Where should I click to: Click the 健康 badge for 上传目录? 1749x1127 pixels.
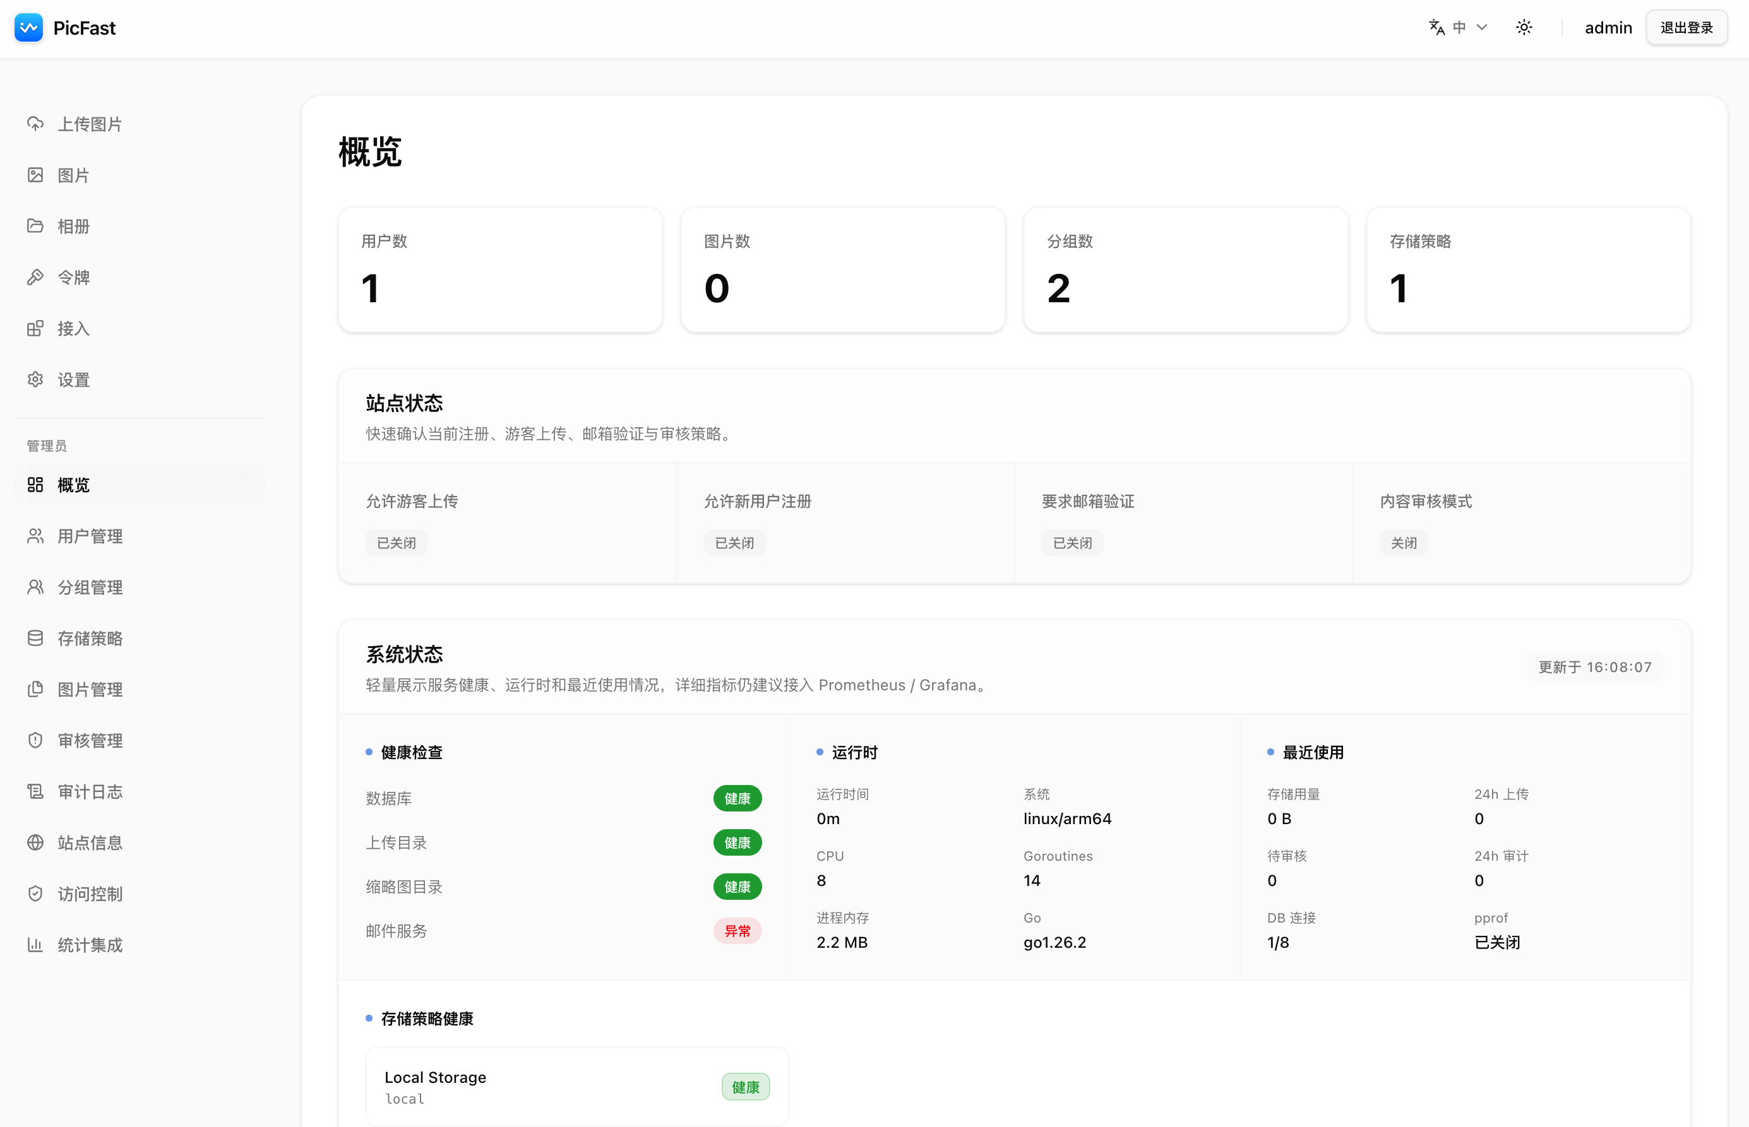click(737, 843)
